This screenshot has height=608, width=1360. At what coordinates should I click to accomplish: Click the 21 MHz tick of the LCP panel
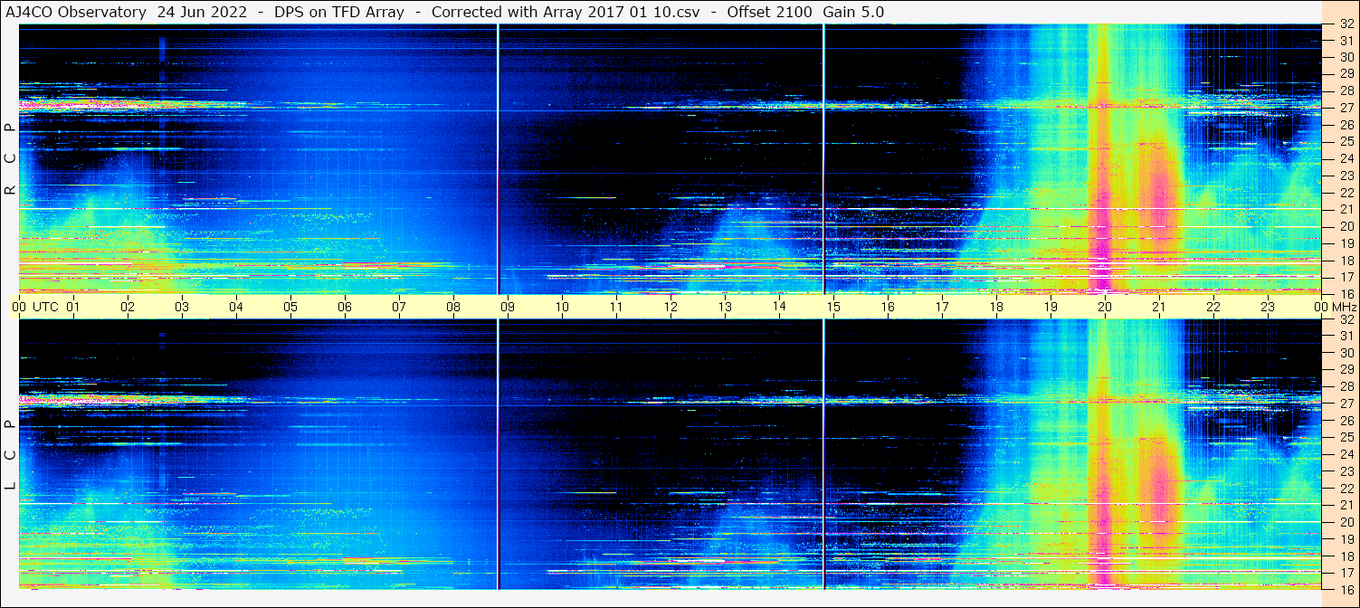click(1346, 505)
